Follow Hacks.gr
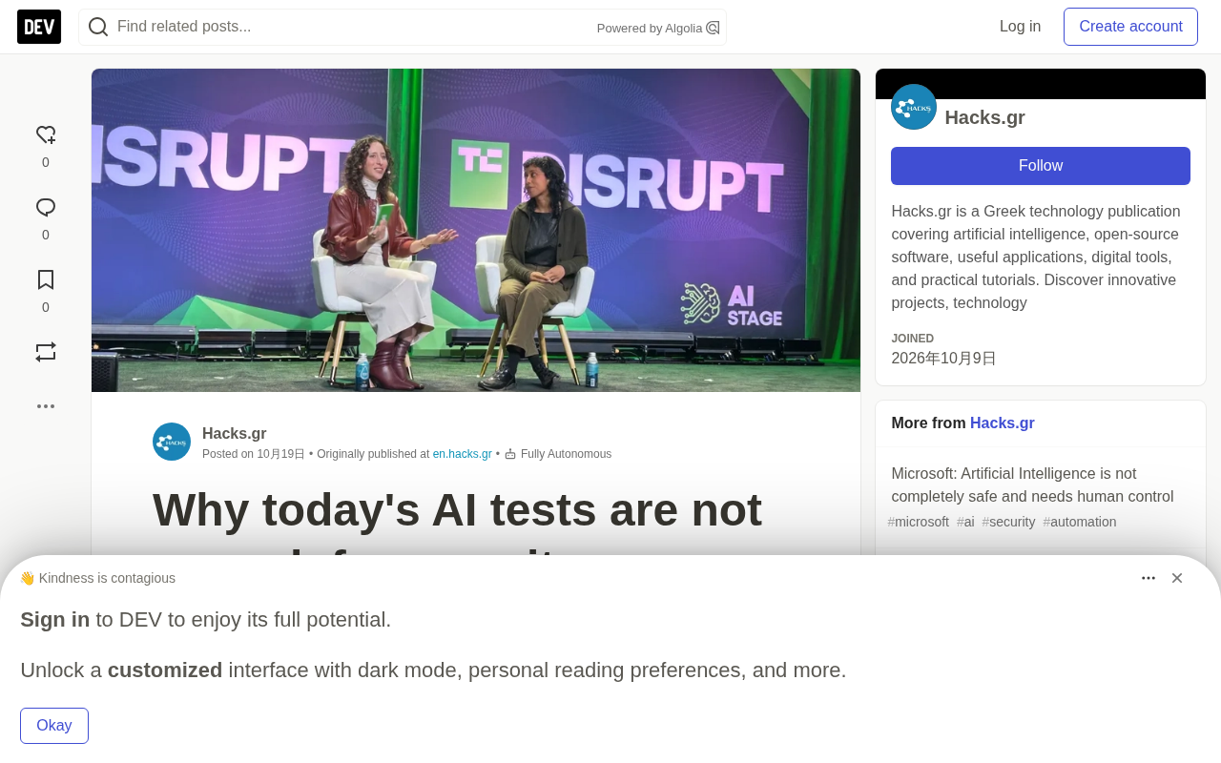The image size is (1221, 763). point(1041,166)
